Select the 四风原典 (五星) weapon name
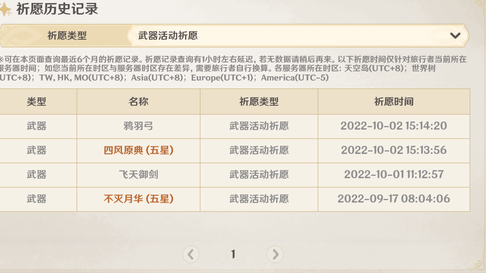 (x=139, y=150)
